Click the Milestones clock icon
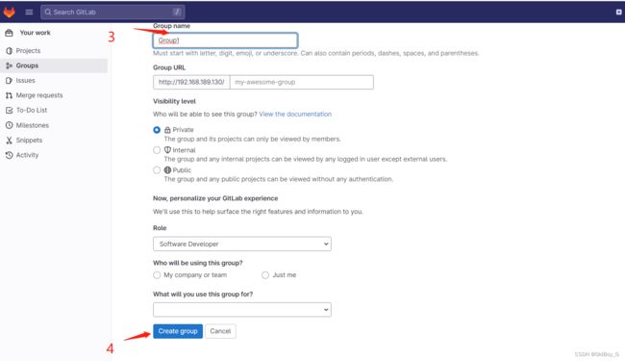This screenshot has height=361, width=625. click(10, 125)
